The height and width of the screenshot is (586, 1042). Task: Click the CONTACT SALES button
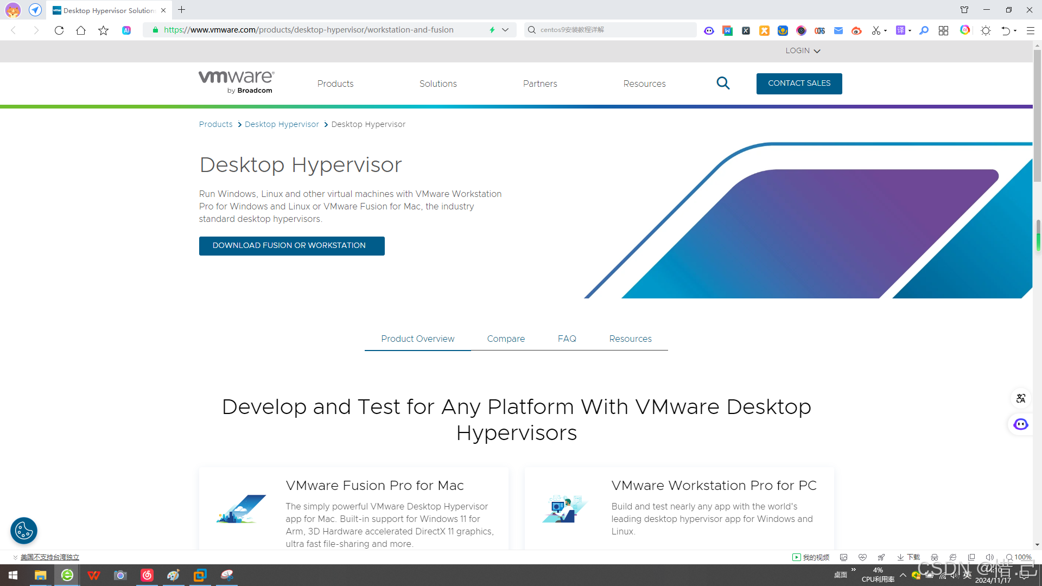point(799,84)
